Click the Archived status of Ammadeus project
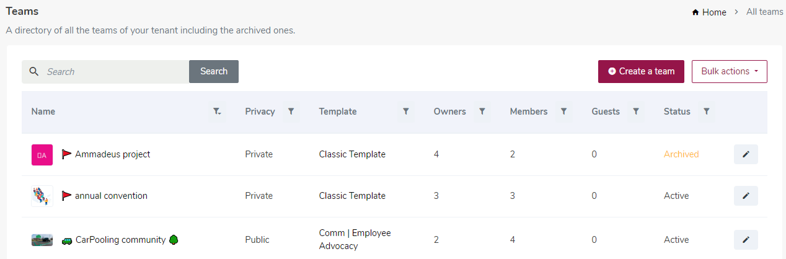Viewport: 786px width, 259px height. click(x=681, y=154)
